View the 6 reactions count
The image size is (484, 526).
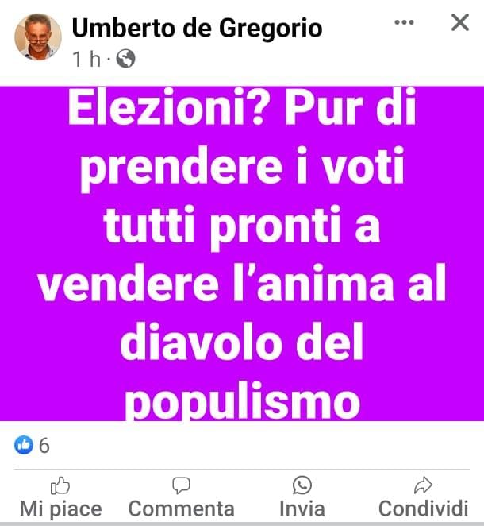pyautogui.click(x=44, y=446)
